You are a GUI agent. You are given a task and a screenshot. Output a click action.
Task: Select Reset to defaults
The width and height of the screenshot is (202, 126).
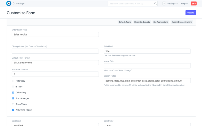click(x=142, y=22)
